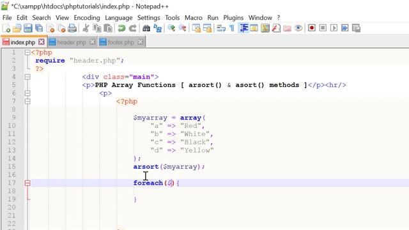Open the Search menu
The height and width of the screenshot is (230, 409).
point(42,18)
